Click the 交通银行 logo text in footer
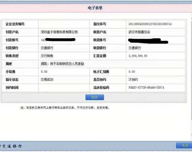The width and height of the screenshot is (192, 152). (12, 146)
